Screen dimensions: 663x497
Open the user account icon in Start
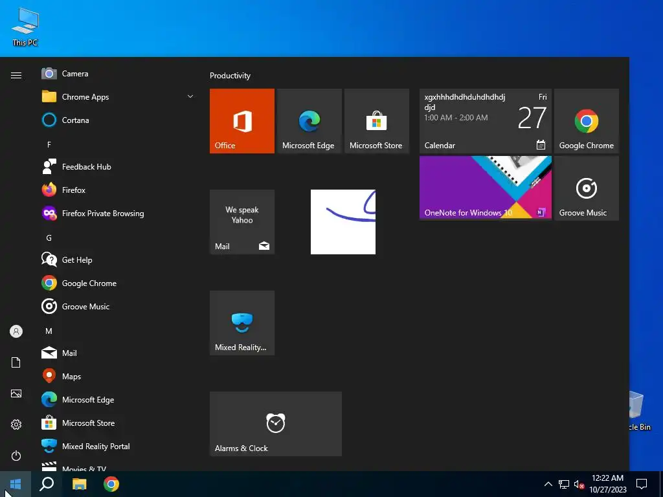pos(16,331)
